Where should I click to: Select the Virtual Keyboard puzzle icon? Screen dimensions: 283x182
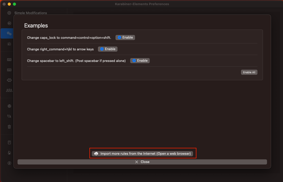[x=9, y=80]
